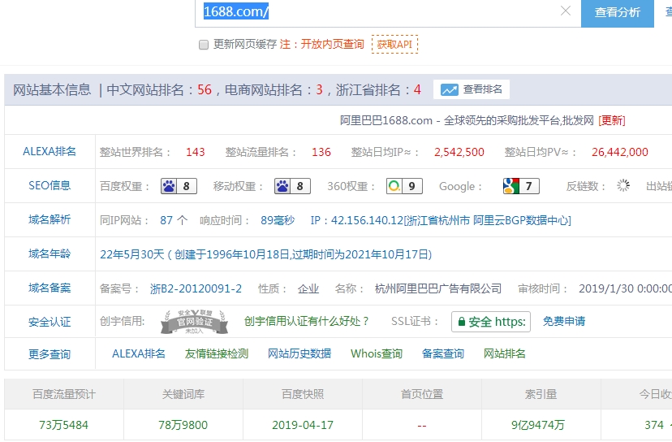Click the 索引量 column header

(541, 394)
